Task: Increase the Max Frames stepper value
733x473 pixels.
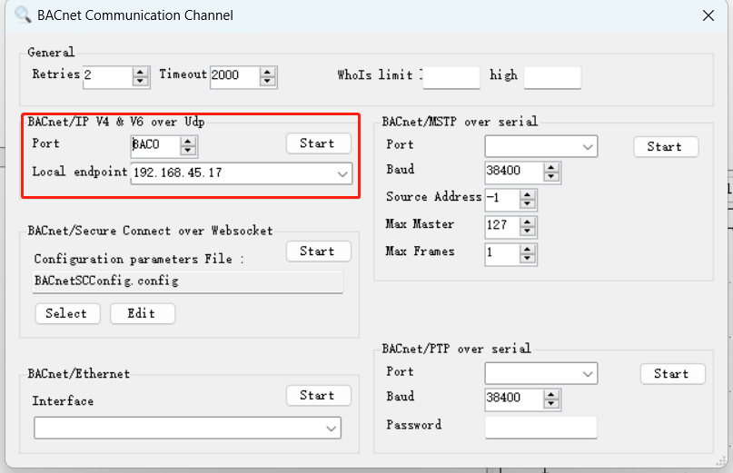Action: [527, 249]
